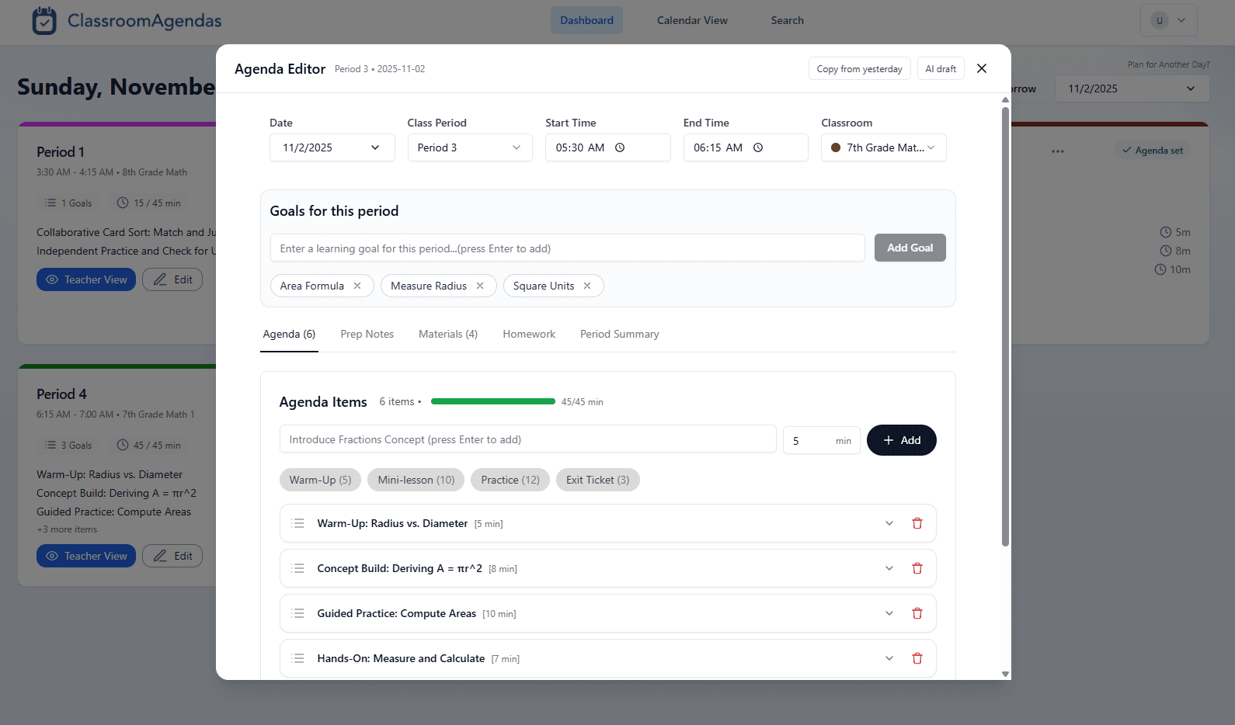1235x725 pixels.
Task: Open Calendar View in top navigation
Action: pos(692,20)
